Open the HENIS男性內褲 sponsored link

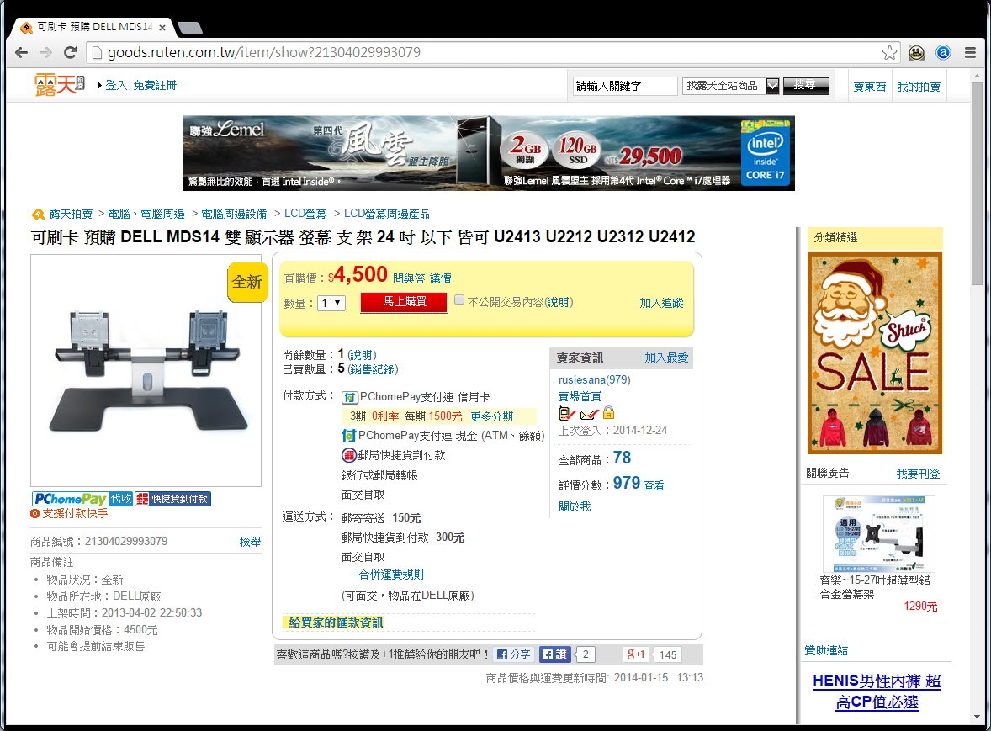click(x=877, y=691)
